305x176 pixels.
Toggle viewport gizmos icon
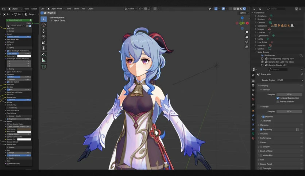click(x=216, y=9)
